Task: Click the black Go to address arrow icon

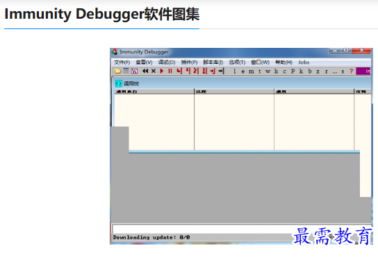Action: click(x=221, y=71)
